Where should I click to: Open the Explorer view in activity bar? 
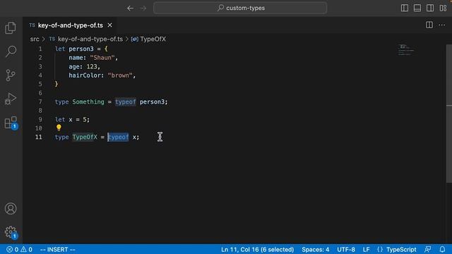pyautogui.click(x=11, y=28)
